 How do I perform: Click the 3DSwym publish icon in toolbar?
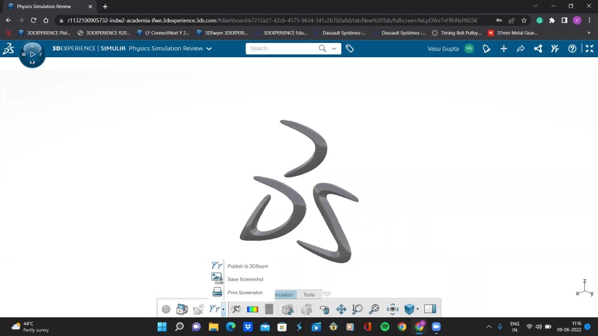214,309
